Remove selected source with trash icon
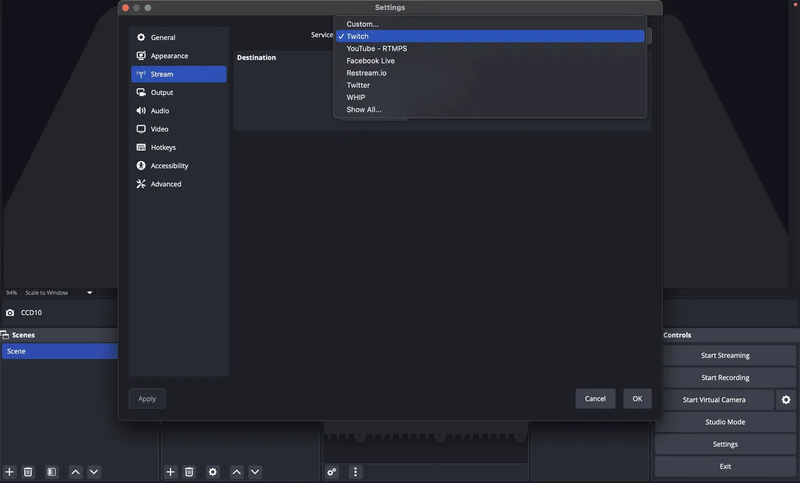800x483 pixels. pyautogui.click(x=189, y=472)
